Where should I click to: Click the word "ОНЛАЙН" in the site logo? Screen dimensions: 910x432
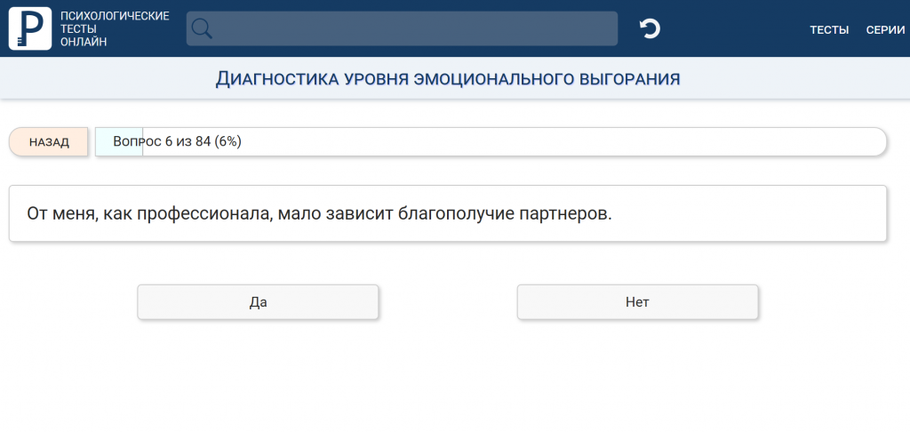point(84,42)
